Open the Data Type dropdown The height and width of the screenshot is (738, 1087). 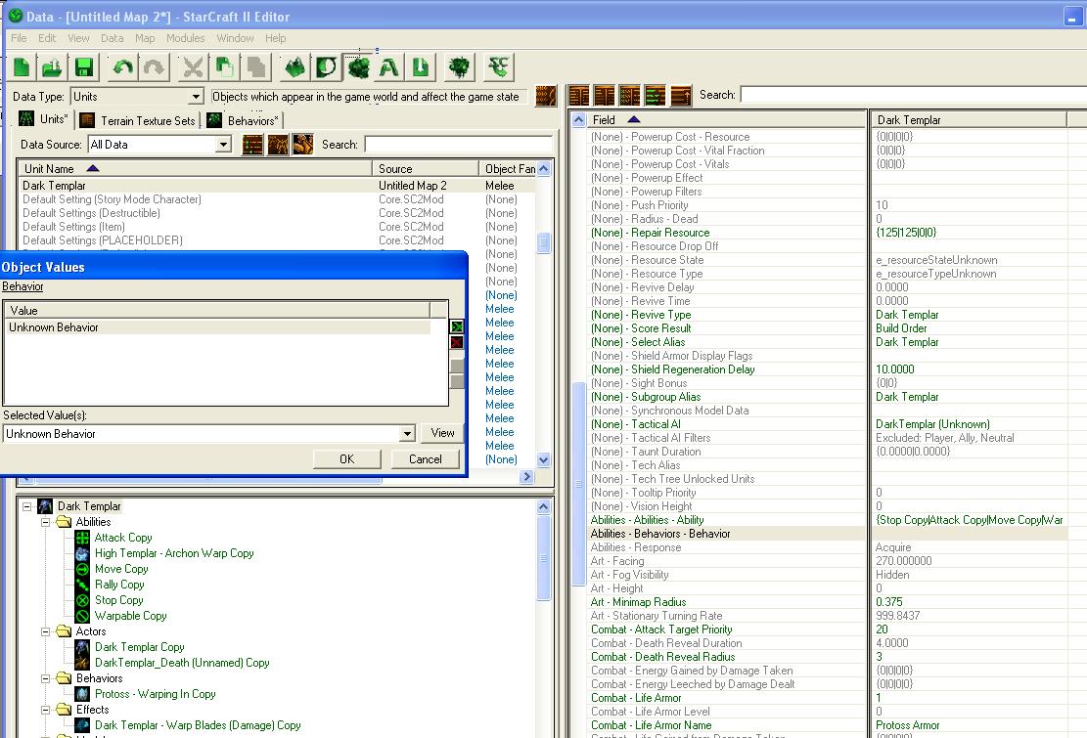[197, 97]
